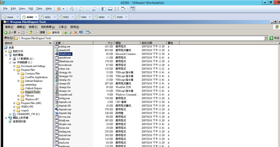280x147 pixels.
Task: Collapse the Program Files tree node
Action: [14, 70]
